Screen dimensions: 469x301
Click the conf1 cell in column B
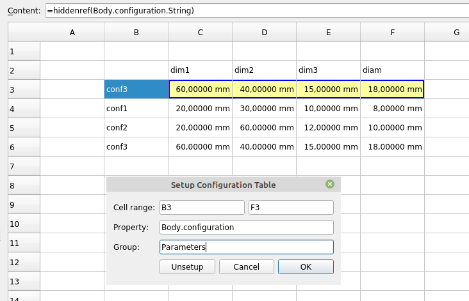click(x=136, y=109)
